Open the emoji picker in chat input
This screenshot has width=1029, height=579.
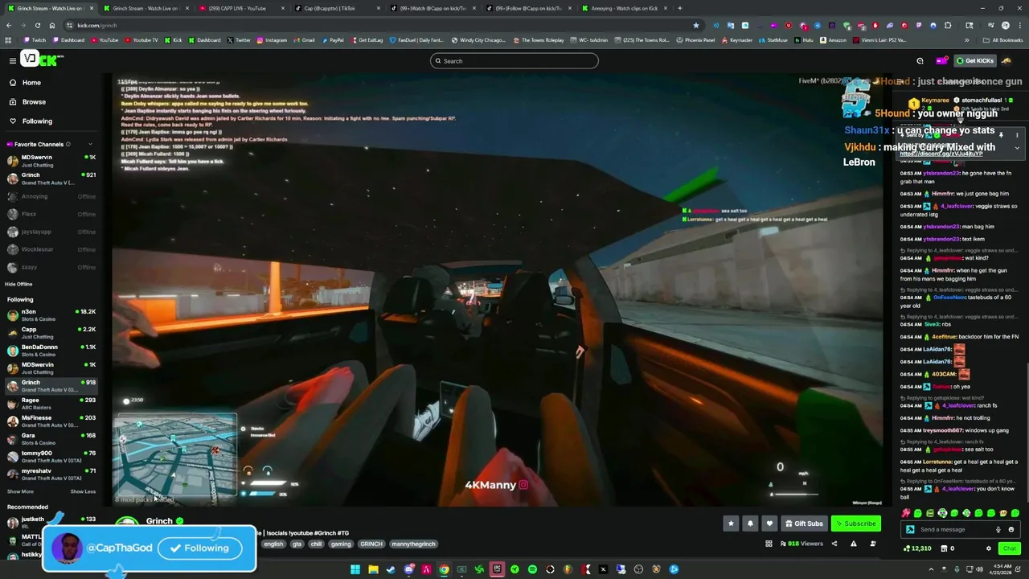tap(1011, 529)
